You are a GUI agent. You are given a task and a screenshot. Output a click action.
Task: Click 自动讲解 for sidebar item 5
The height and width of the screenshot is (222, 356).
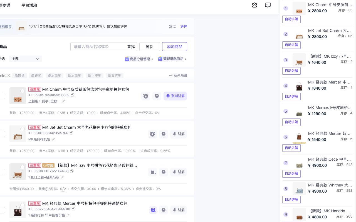click(x=291, y=122)
